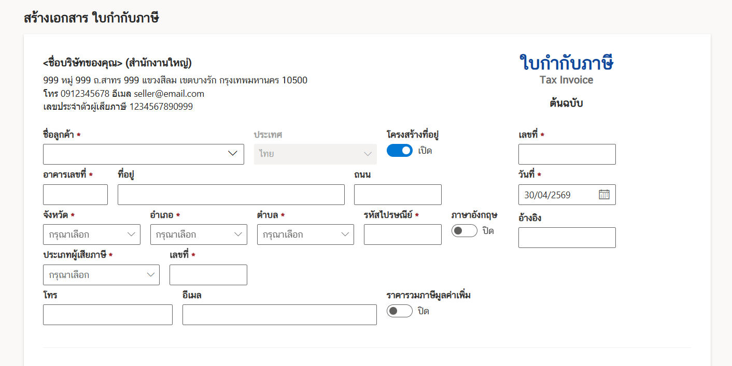Expand the จังหวัด province dropdown
Viewport: 732px width, 366px height.
click(91, 235)
